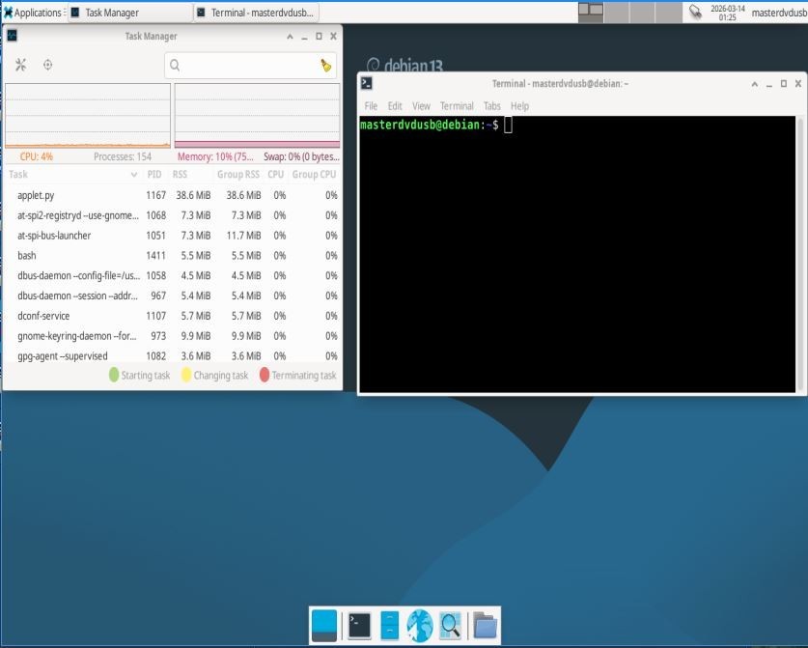This screenshot has height=648, width=808.
Task: Expand the Applications menu
Action: (x=35, y=12)
